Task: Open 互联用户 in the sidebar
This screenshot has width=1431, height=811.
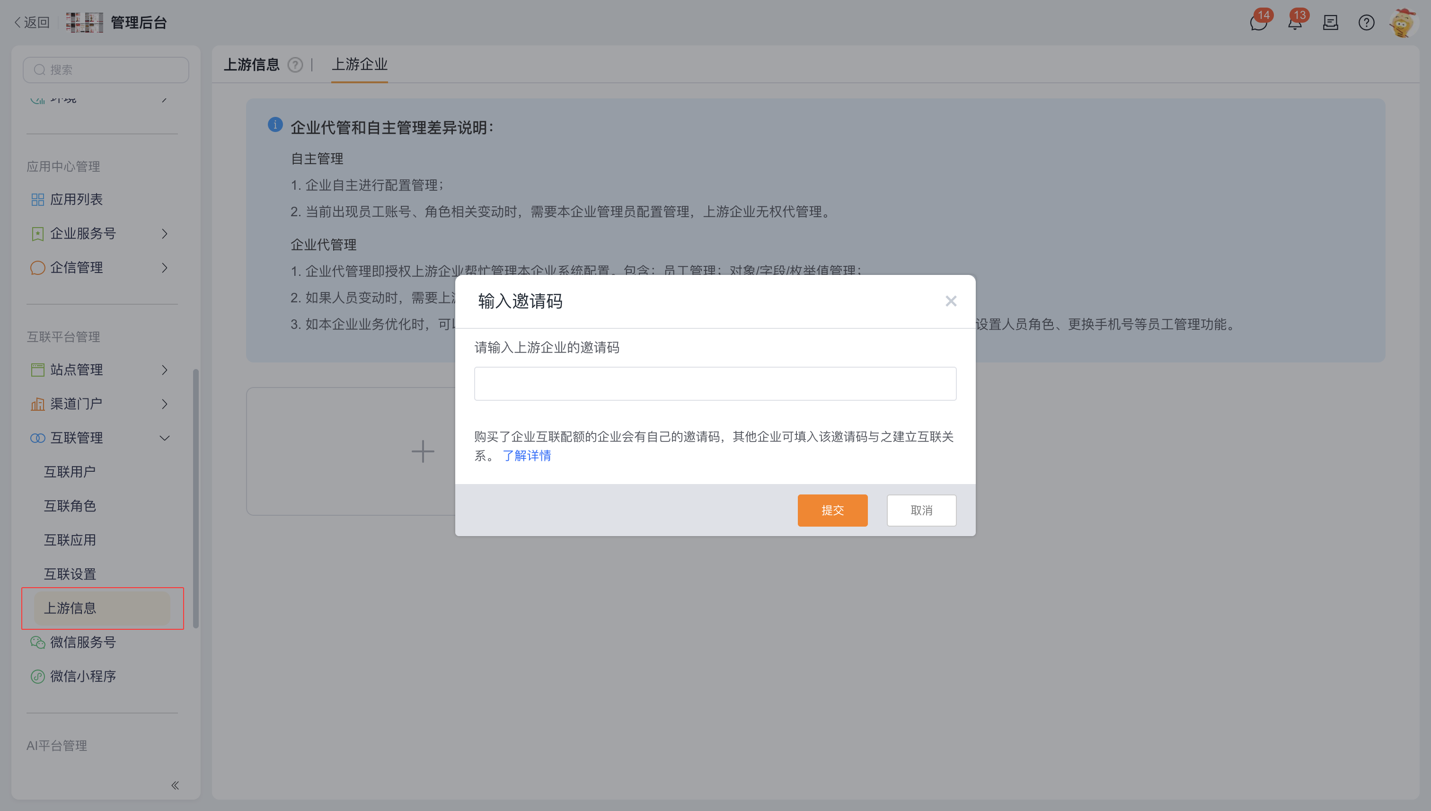Action: coord(70,472)
